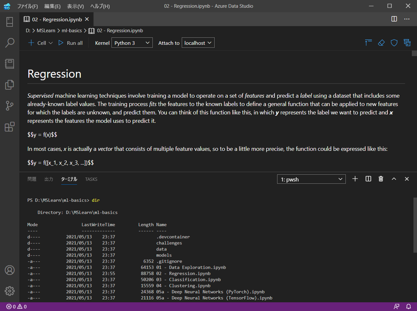Open the Connections view in the activity bar
417x311 pixels.
9,22
